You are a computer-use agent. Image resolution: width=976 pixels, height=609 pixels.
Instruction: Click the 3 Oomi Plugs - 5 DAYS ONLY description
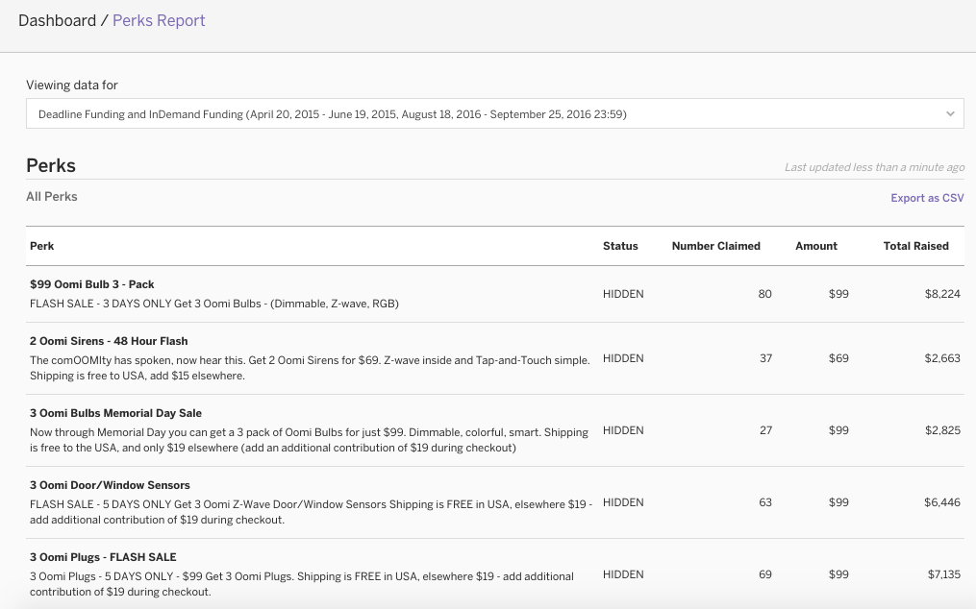coord(302,584)
